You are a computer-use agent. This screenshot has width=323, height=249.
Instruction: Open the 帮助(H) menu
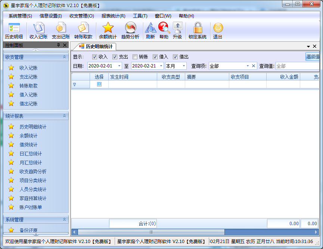point(186,16)
